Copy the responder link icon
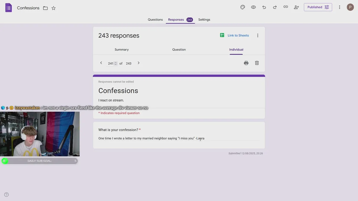This screenshot has width=358, height=201. point(286,7)
